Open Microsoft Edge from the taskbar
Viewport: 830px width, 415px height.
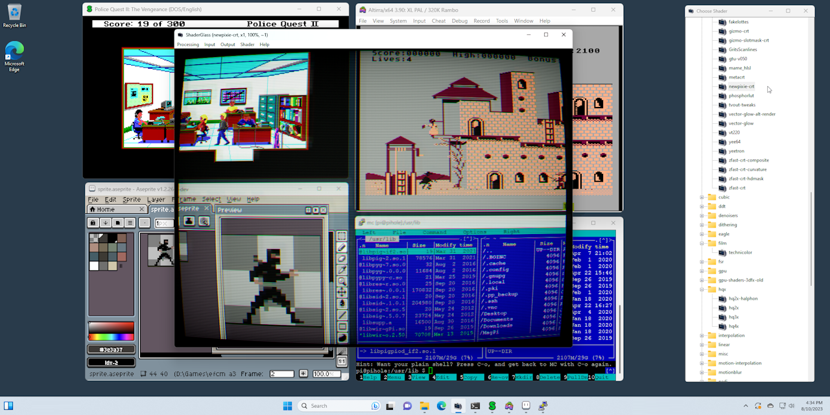443,407
